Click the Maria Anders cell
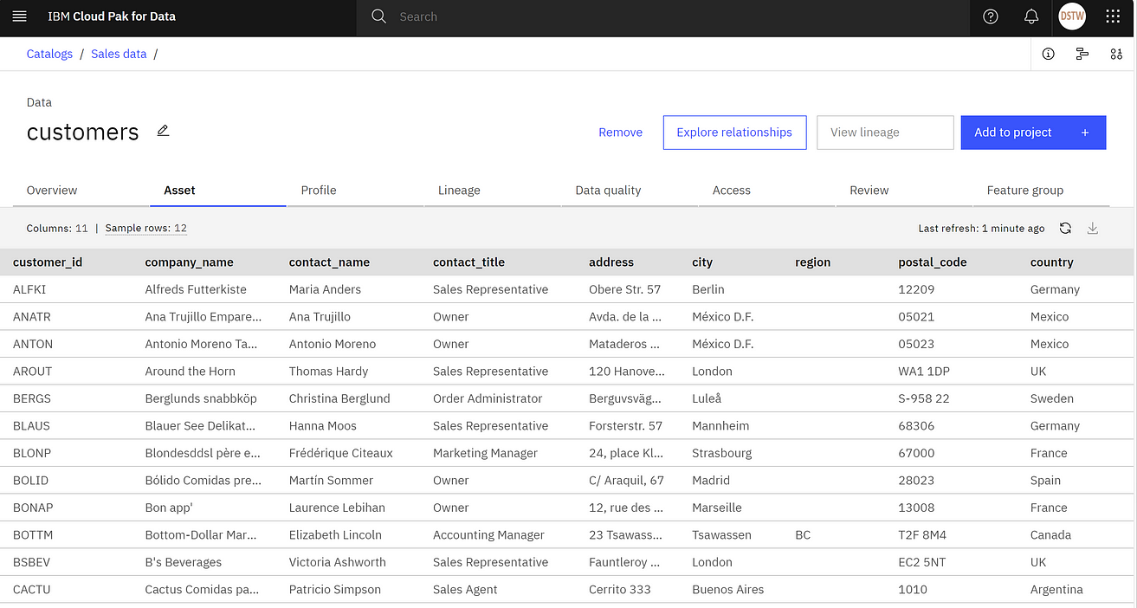Screen dimensions: 1137x608 pos(325,289)
